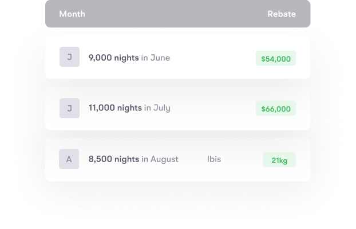
Task: Click header bar between Month and Rebate
Action: 177,14
